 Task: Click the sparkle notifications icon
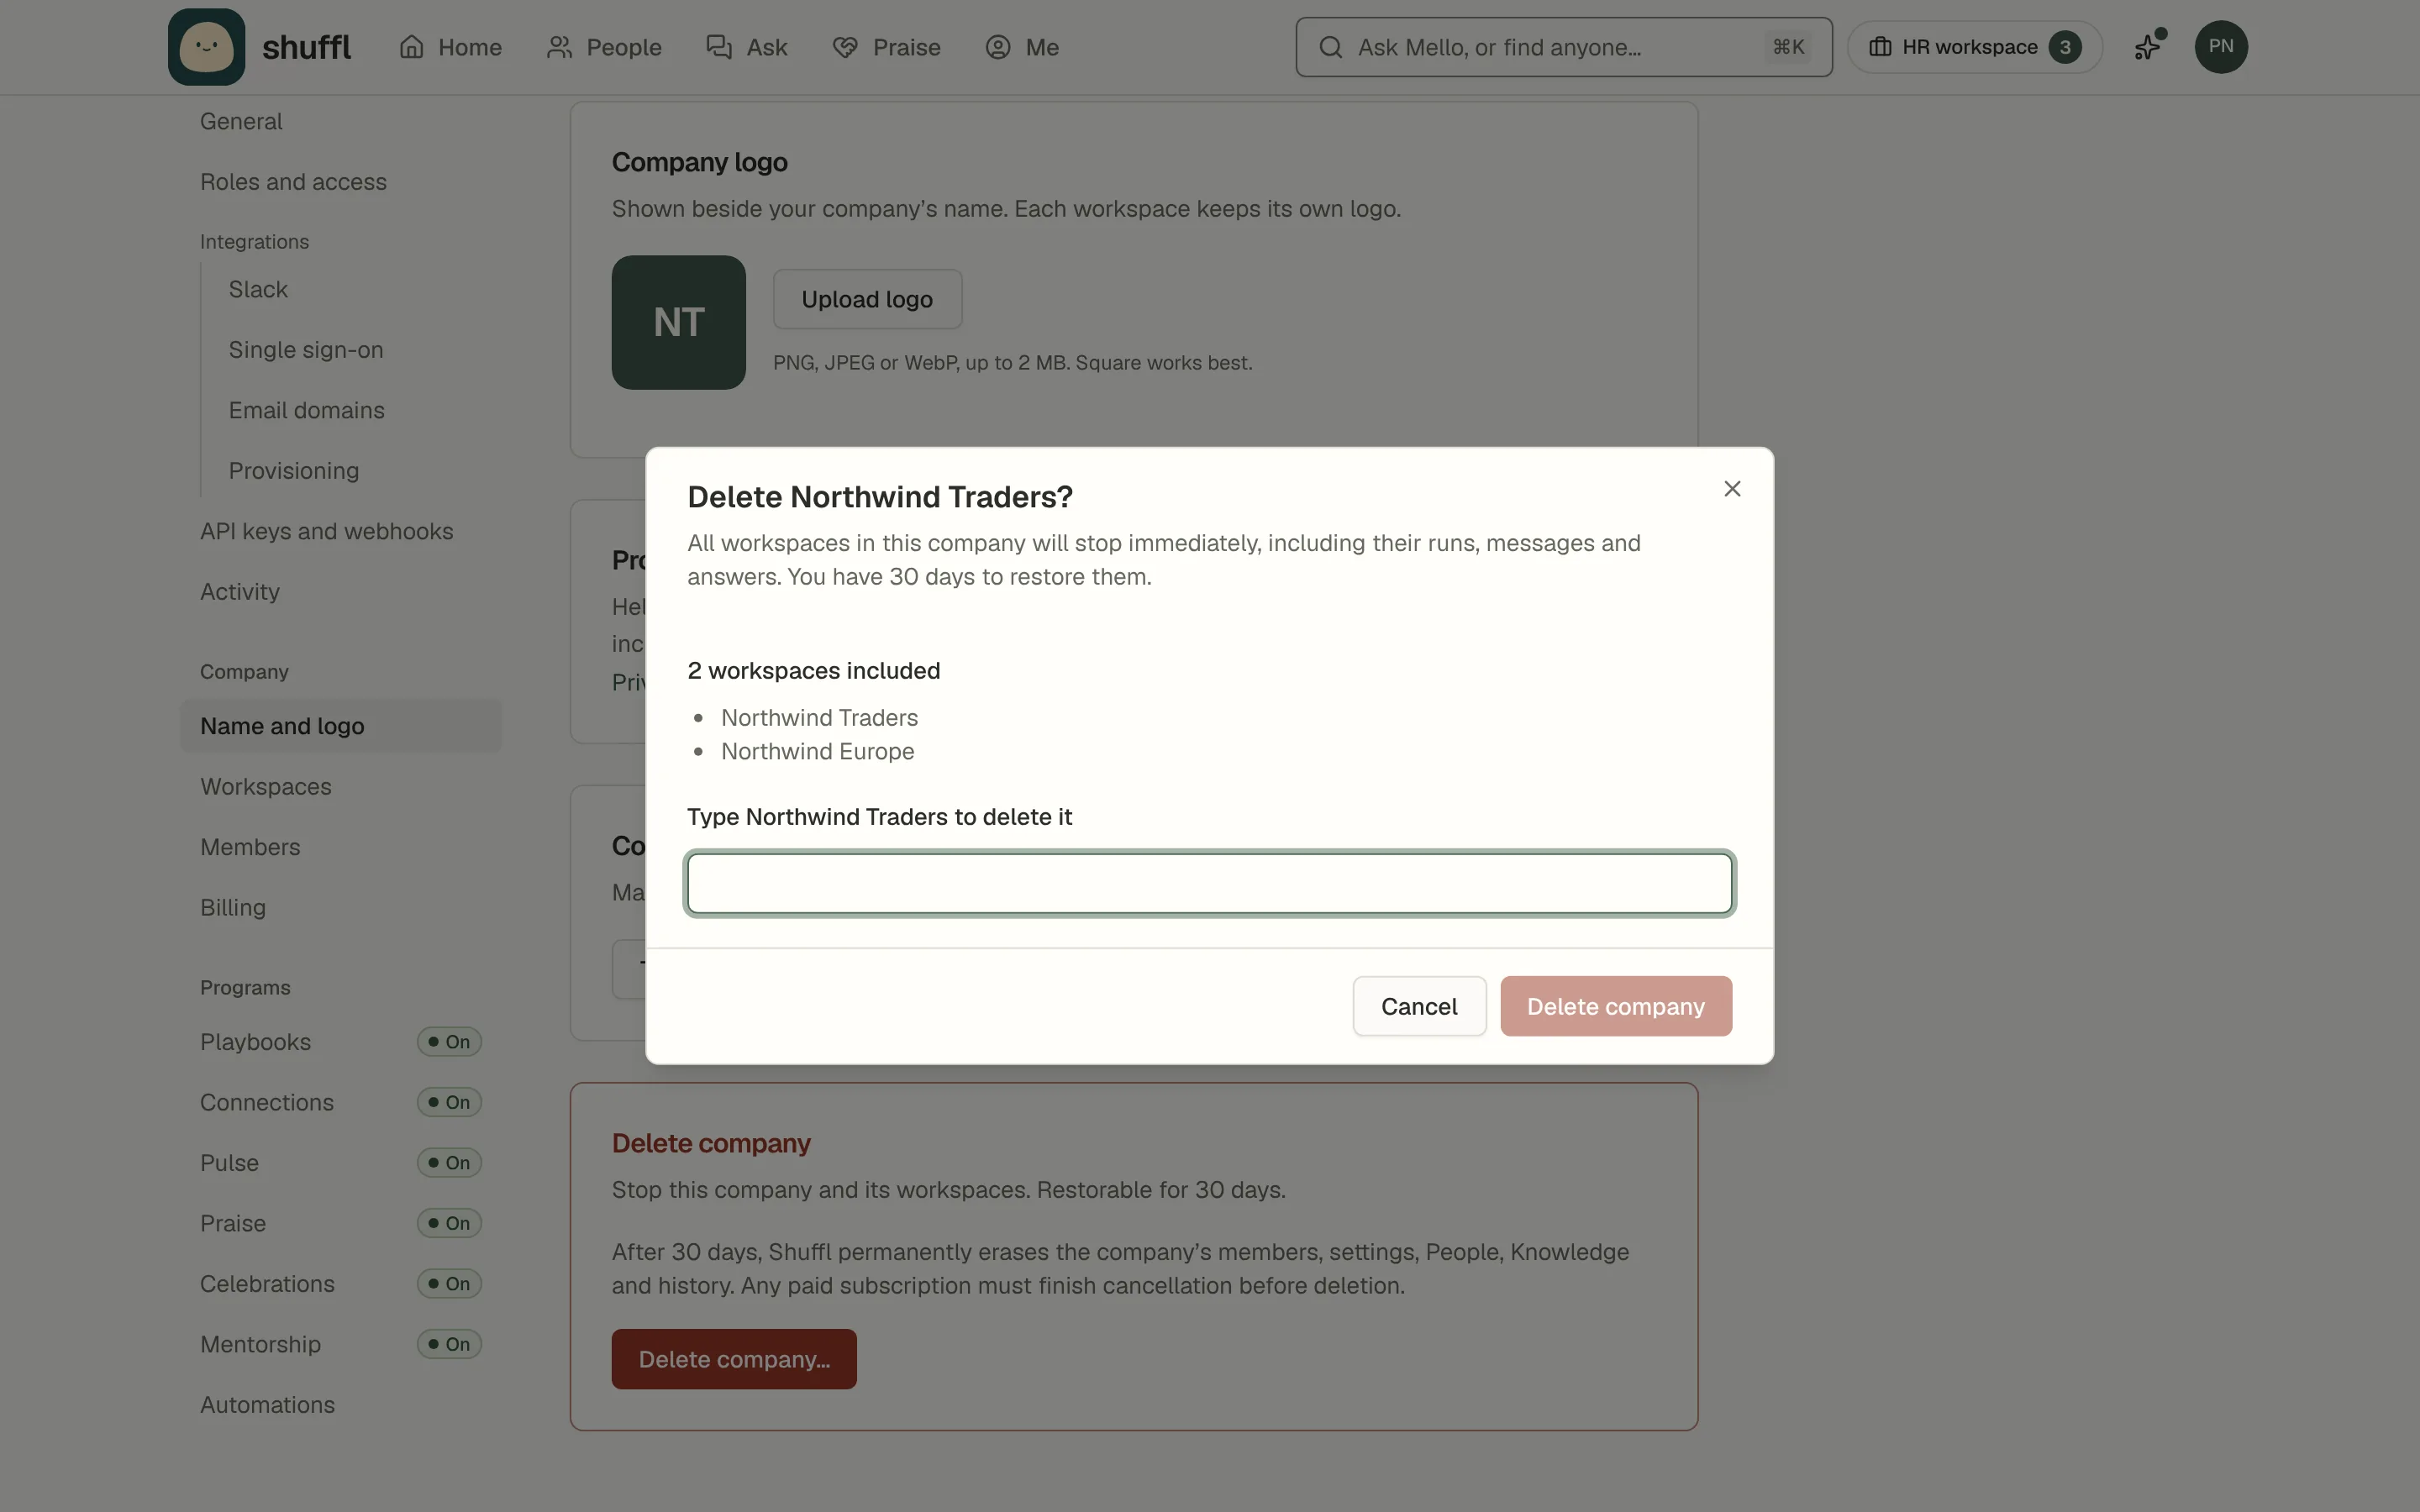click(2148, 47)
